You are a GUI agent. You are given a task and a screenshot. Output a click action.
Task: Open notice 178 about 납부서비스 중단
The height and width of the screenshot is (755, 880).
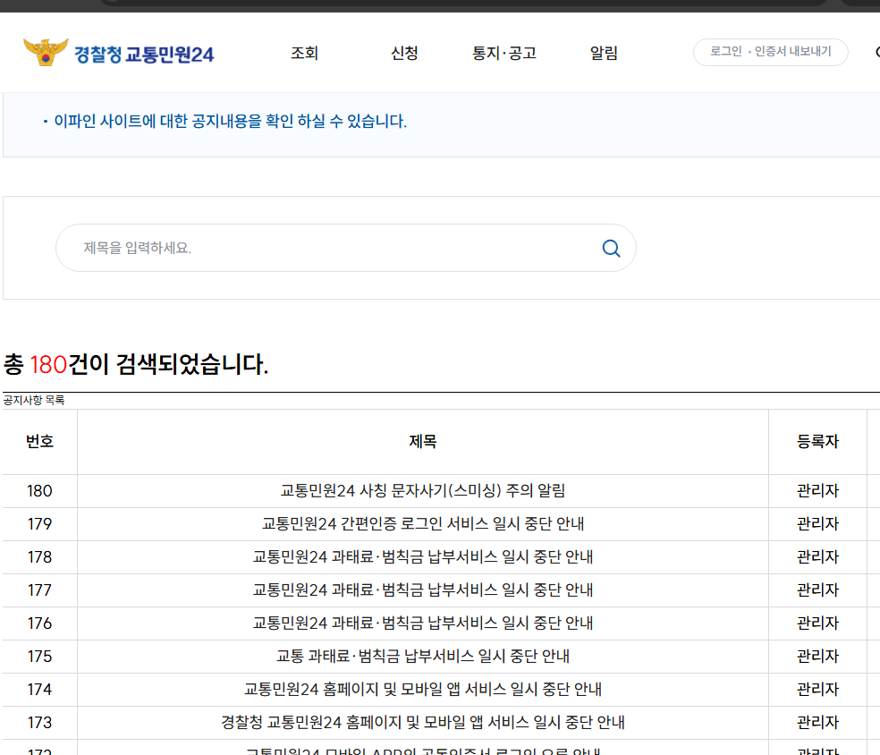pyautogui.click(x=422, y=556)
